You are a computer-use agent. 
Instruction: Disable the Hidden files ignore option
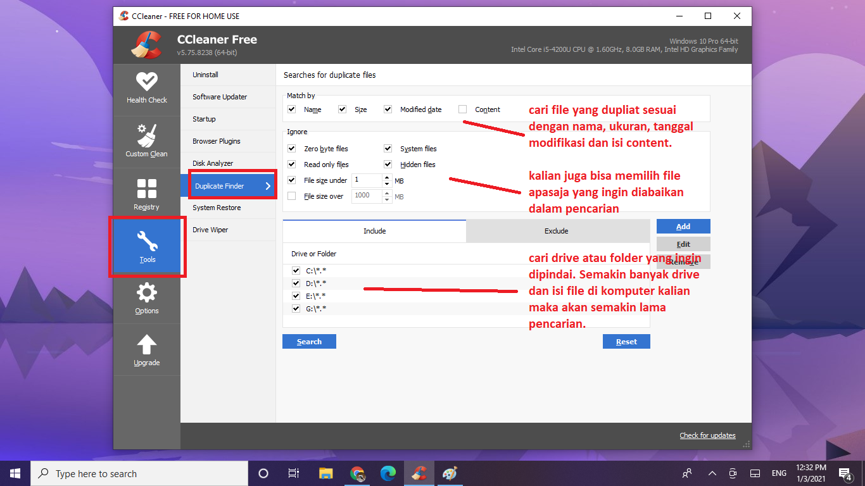(x=387, y=164)
